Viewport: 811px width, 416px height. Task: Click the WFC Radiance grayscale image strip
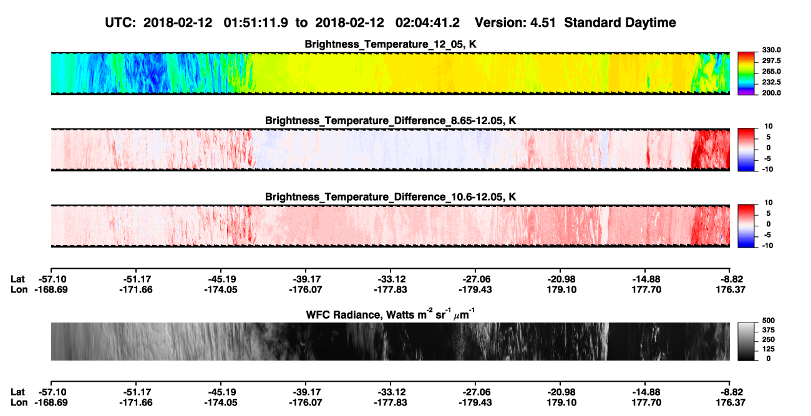click(x=390, y=341)
